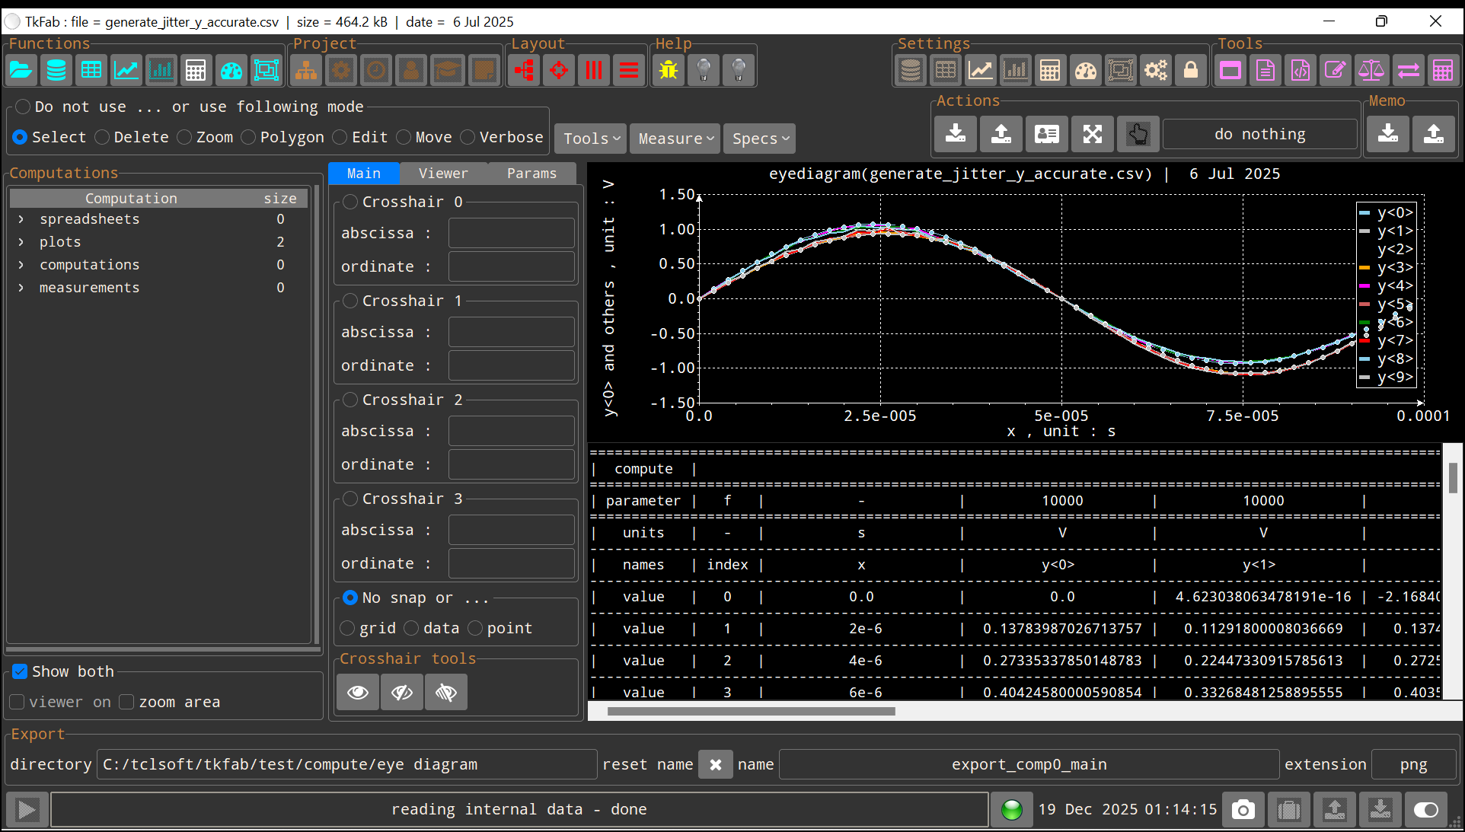Open the Specs dropdown menu

(x=759, y=139)
